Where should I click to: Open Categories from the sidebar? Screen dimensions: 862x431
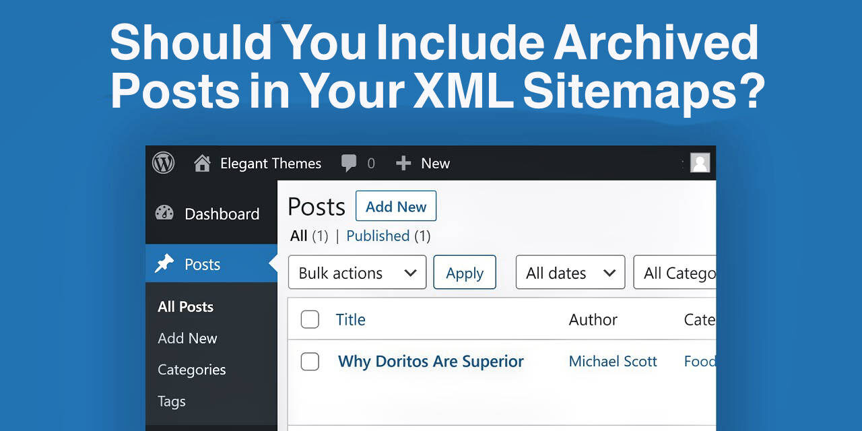coord(192,370)
